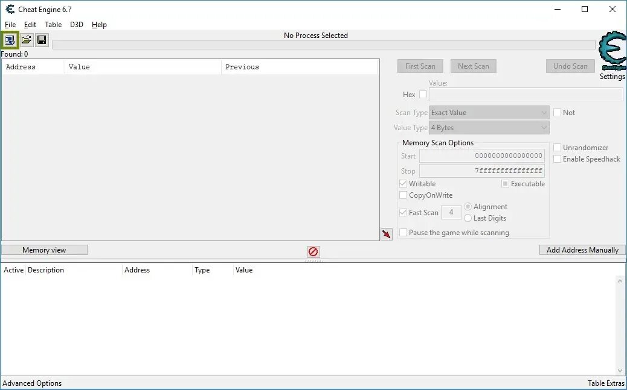Click the scan progress bar
Screen dimensions: 627x390
tap(324, 45)
